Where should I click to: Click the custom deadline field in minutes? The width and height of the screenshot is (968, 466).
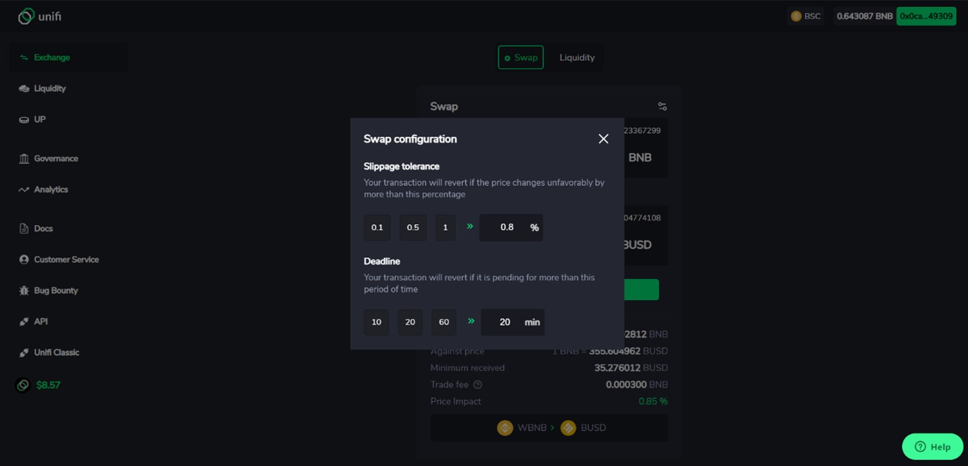click(513, 322)
